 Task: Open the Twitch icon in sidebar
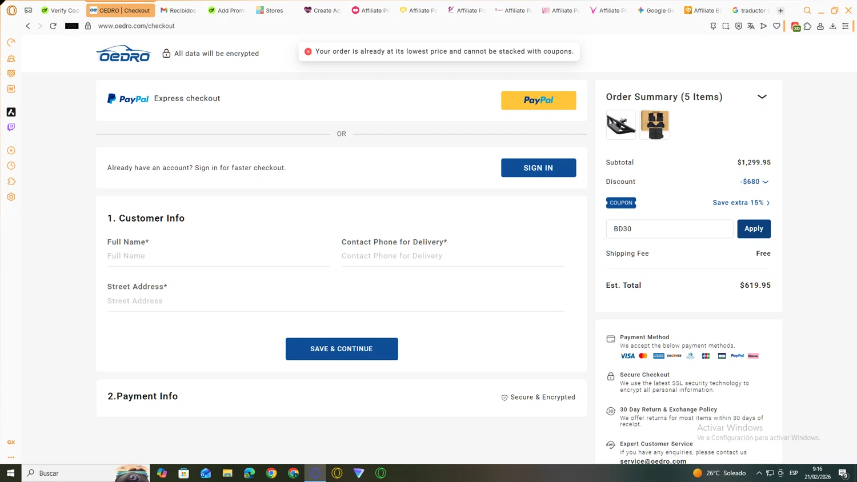tap(11, 127)
